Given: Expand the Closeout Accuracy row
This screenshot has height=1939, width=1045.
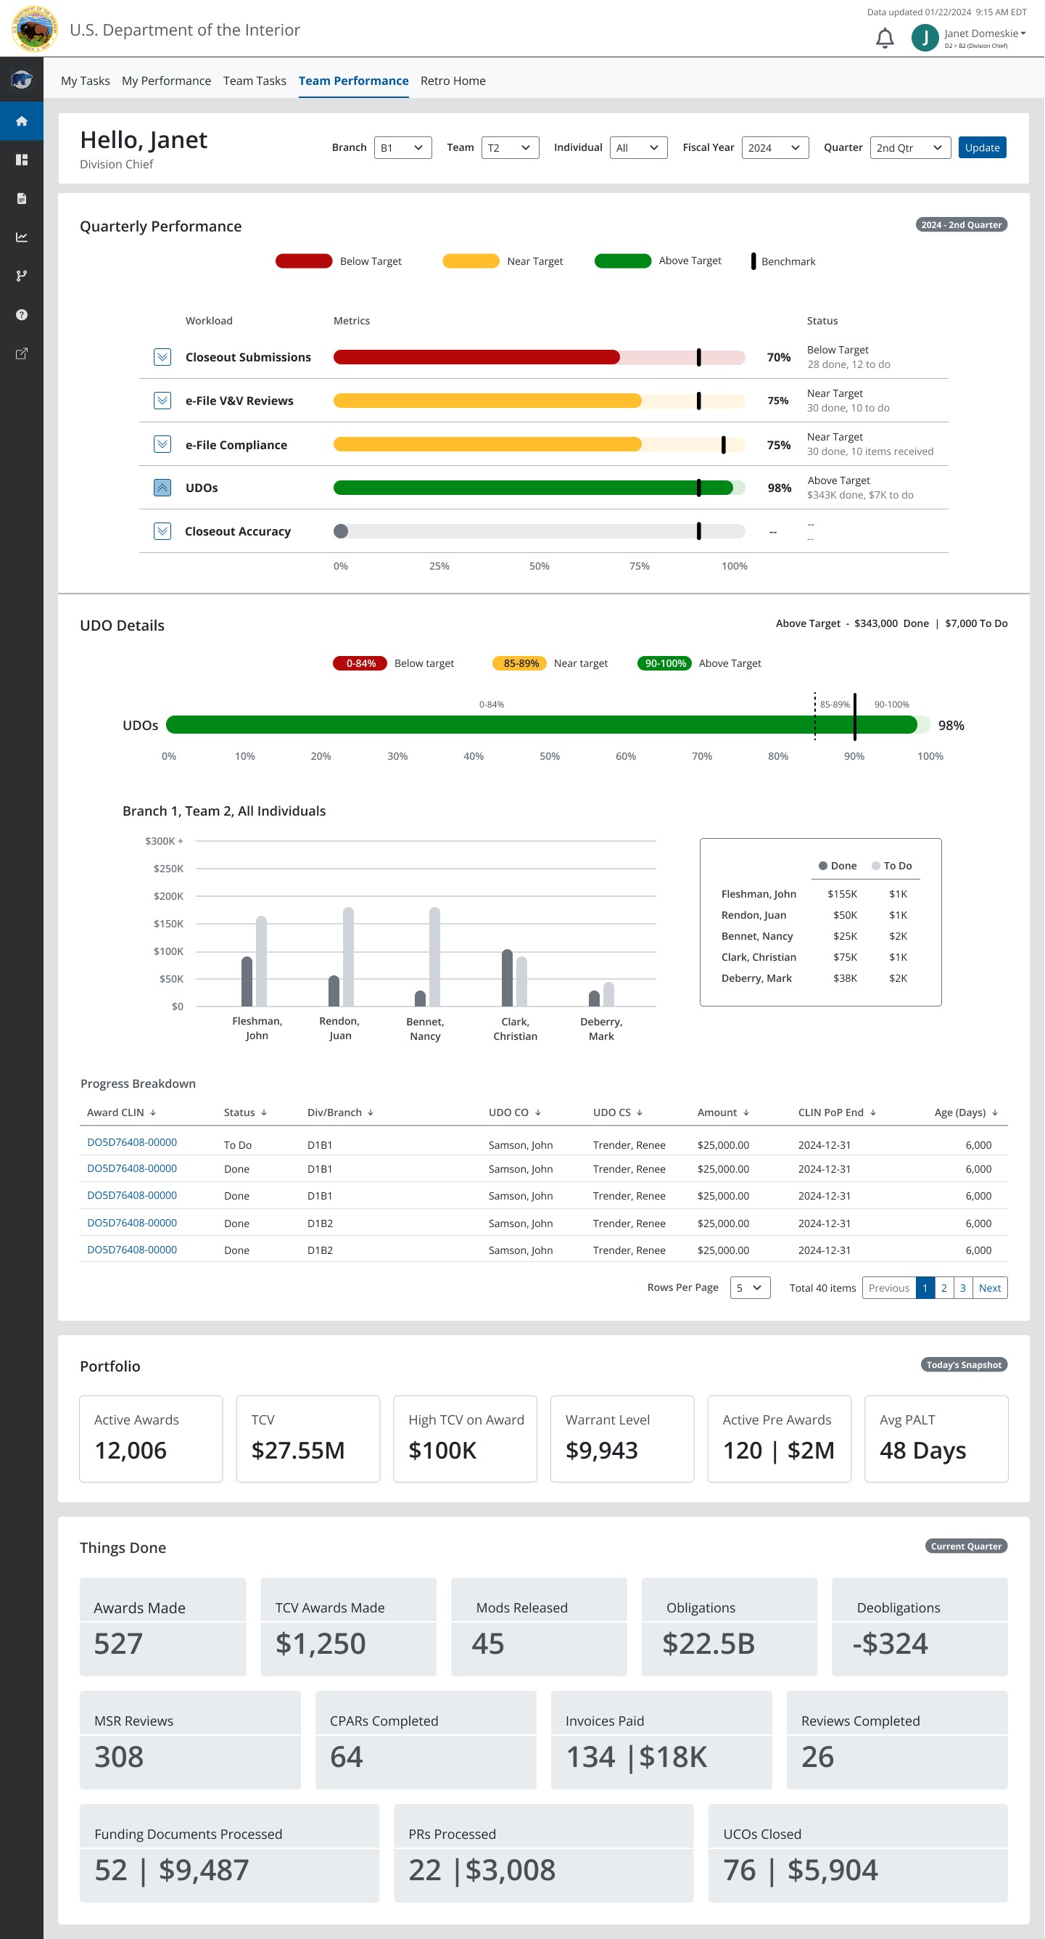Looking at the screenshot, I should pos(162,531).
